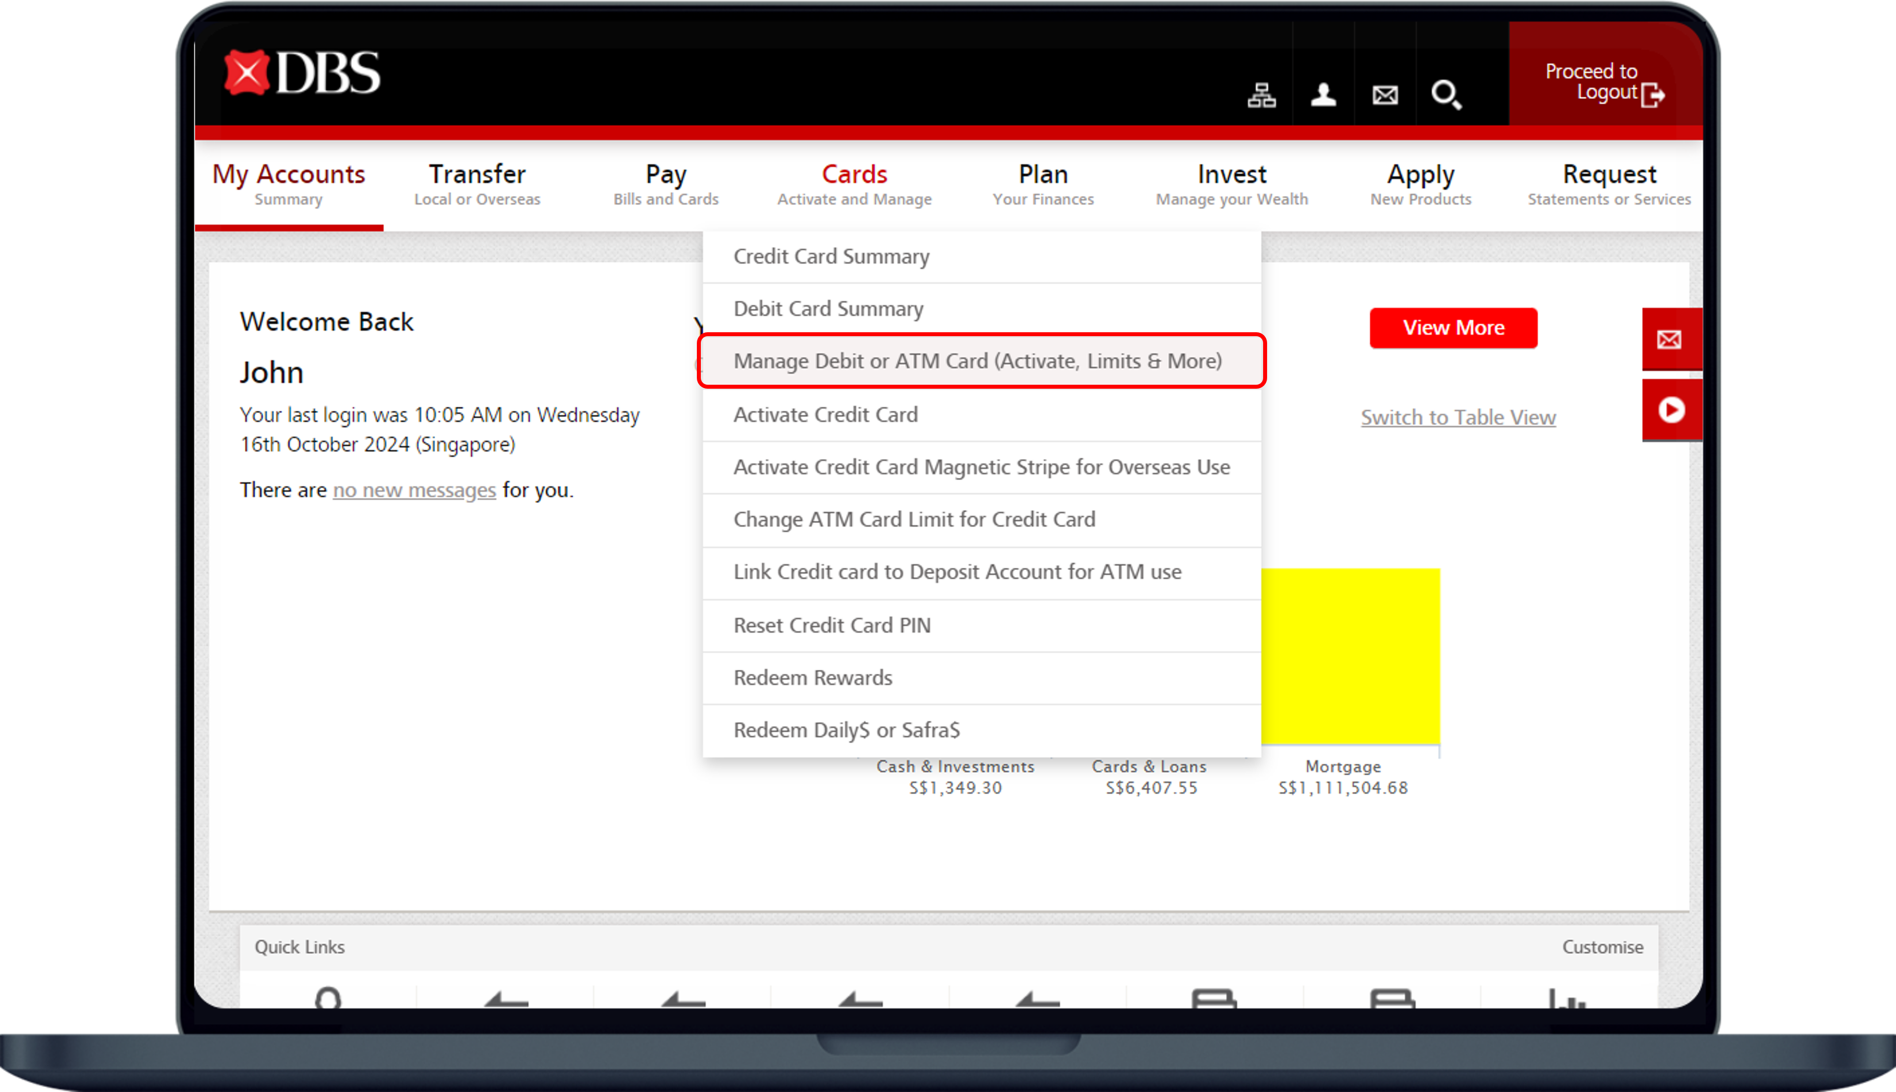Choose Credit Card Summary menu item
Viewport: 1896px width, 1092px height.
(x=831, y=256)
